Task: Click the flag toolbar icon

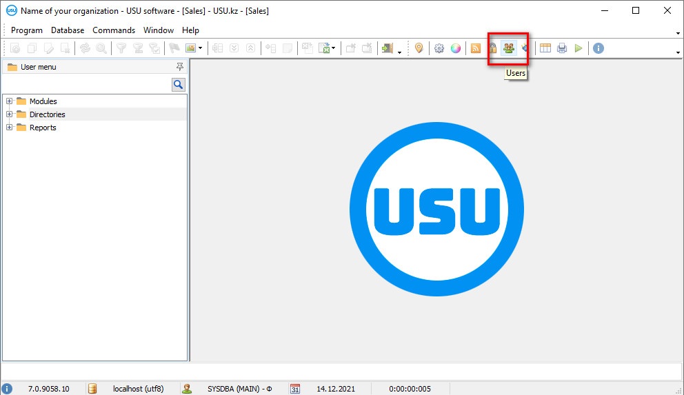Action: [x=175, y=48]
